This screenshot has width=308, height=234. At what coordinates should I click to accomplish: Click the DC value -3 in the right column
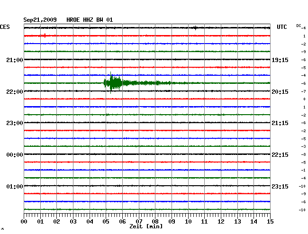(x=303, y=146)
